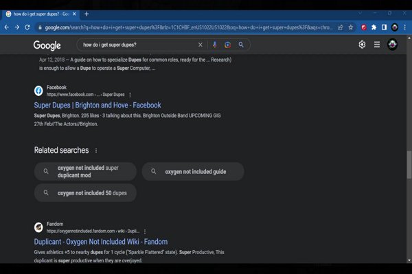Share this page icon in address bar

point(341,27)
